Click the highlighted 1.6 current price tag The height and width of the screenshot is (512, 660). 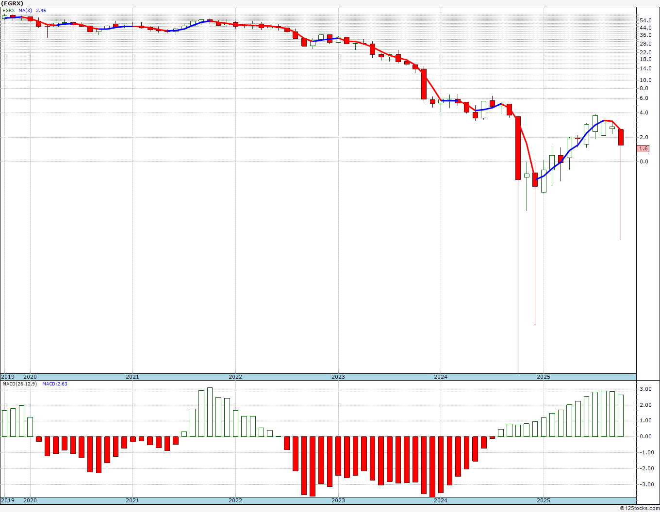coord(643,148)
